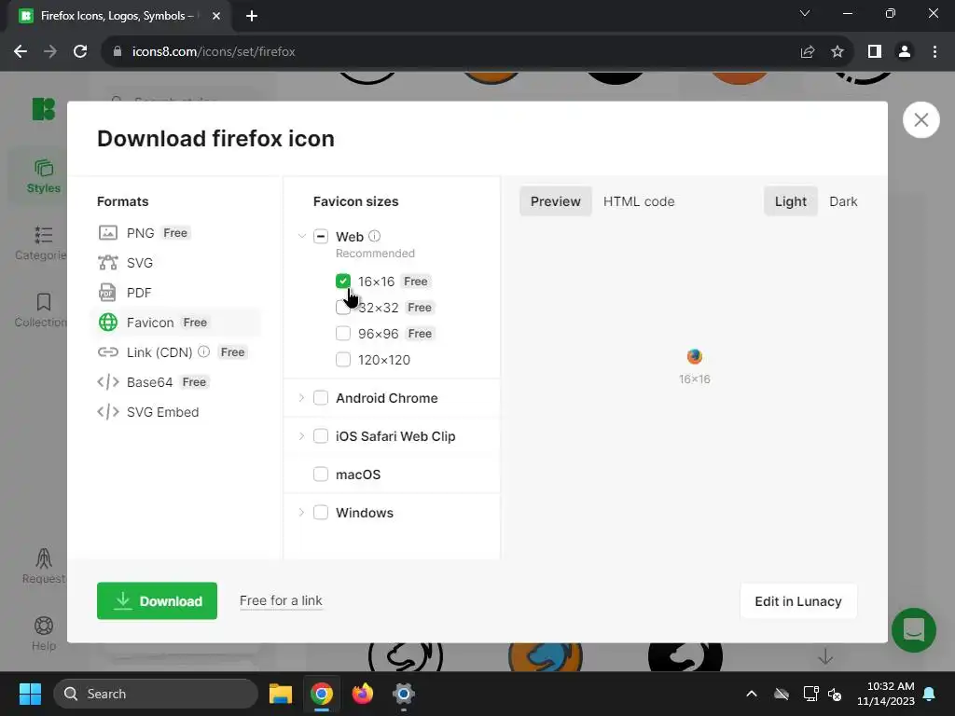Uncheck the 16×16 favicon size
955x716 pixels.
point(343,282)
